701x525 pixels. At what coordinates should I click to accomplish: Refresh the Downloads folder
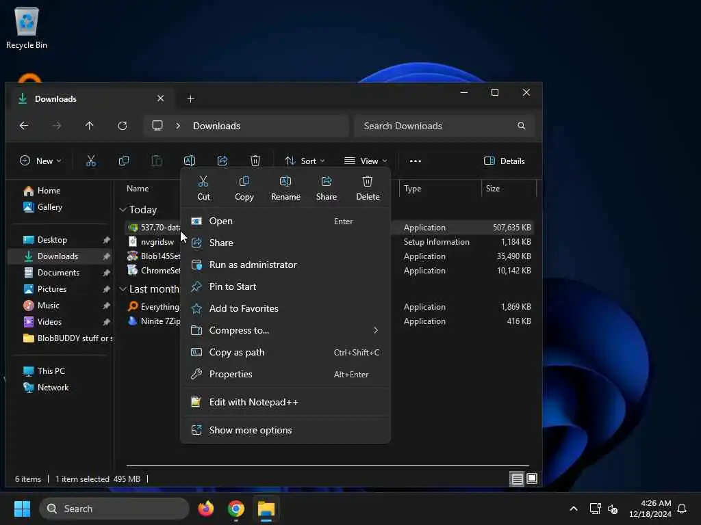click(123, 126)
